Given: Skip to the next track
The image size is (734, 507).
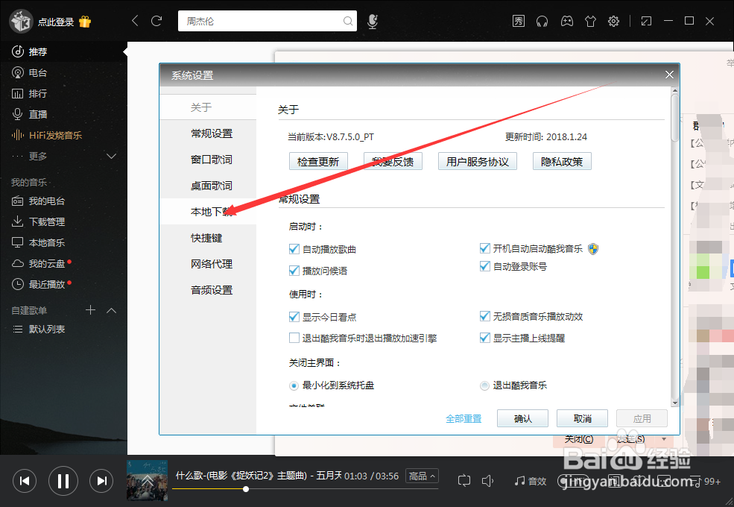Looking at the screenshot, I should coord(101,481).
